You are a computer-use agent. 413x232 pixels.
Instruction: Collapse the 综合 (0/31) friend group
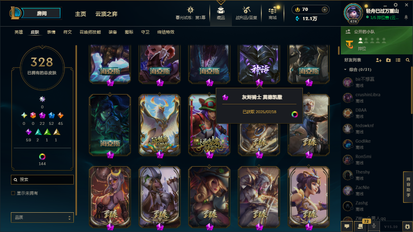345,69
